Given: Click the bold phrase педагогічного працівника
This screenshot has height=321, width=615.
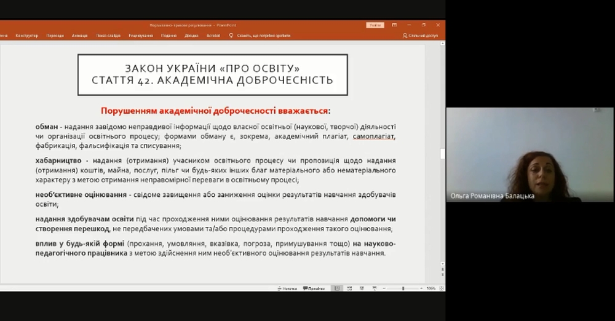Looking at the screenshot, I should [x=81, y=253].
